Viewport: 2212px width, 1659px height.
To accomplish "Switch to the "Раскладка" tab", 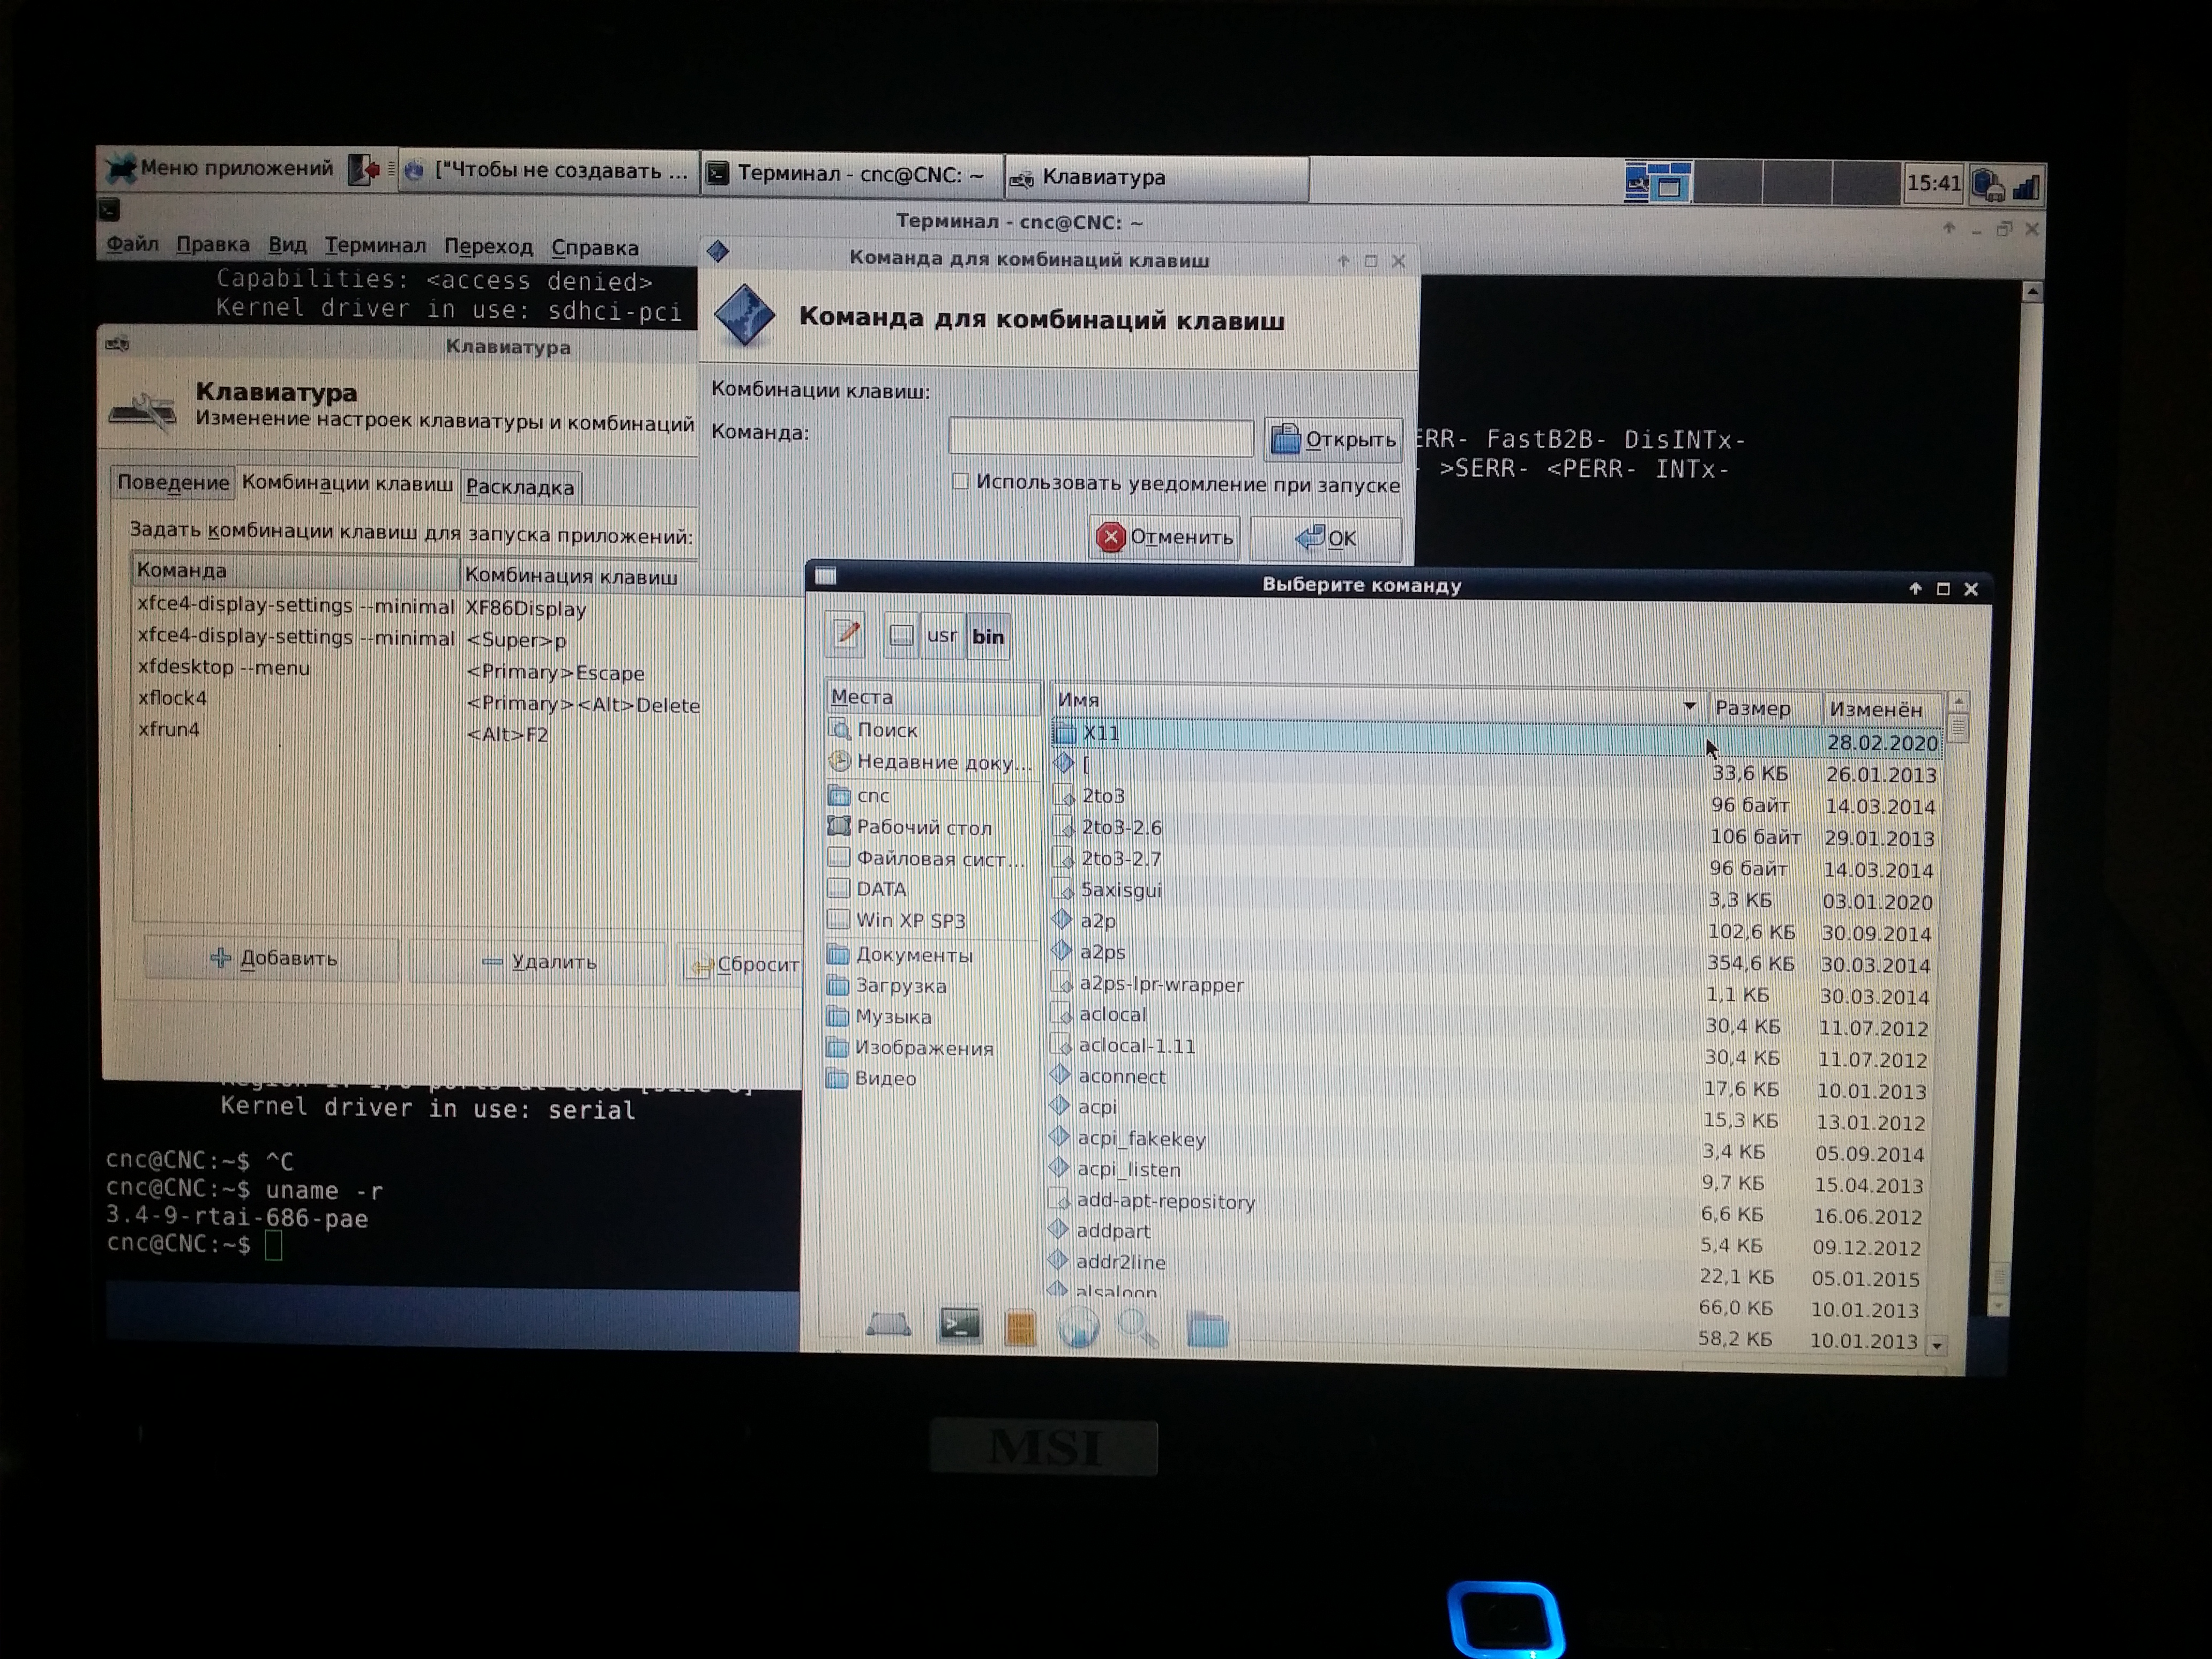I will point(520,487).
